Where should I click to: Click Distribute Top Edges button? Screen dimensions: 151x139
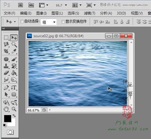pos(139,22)
